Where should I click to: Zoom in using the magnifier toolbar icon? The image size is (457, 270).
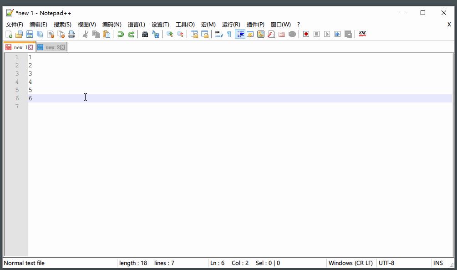pyautogui.click(x=169, y=34)
